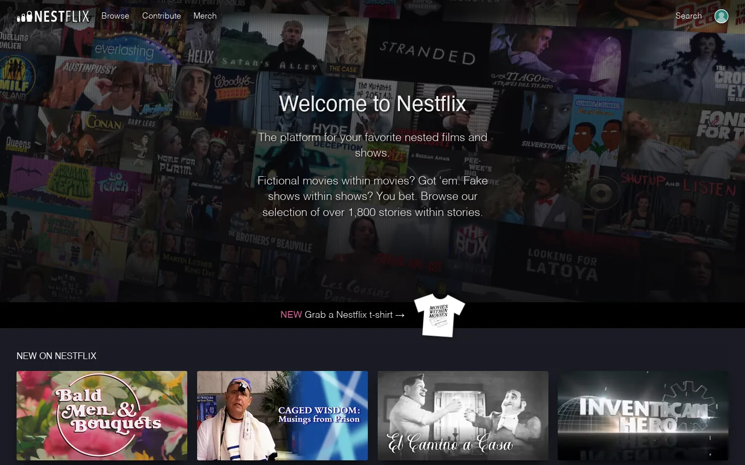Open the Browse menu item
This screenshot has width=745, height=465.
(115, 16)
